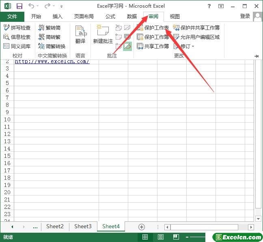Viewport: 263px width, 242px height.
Task: Open the Redo history dropdown arrow
Action: (54, 6)
